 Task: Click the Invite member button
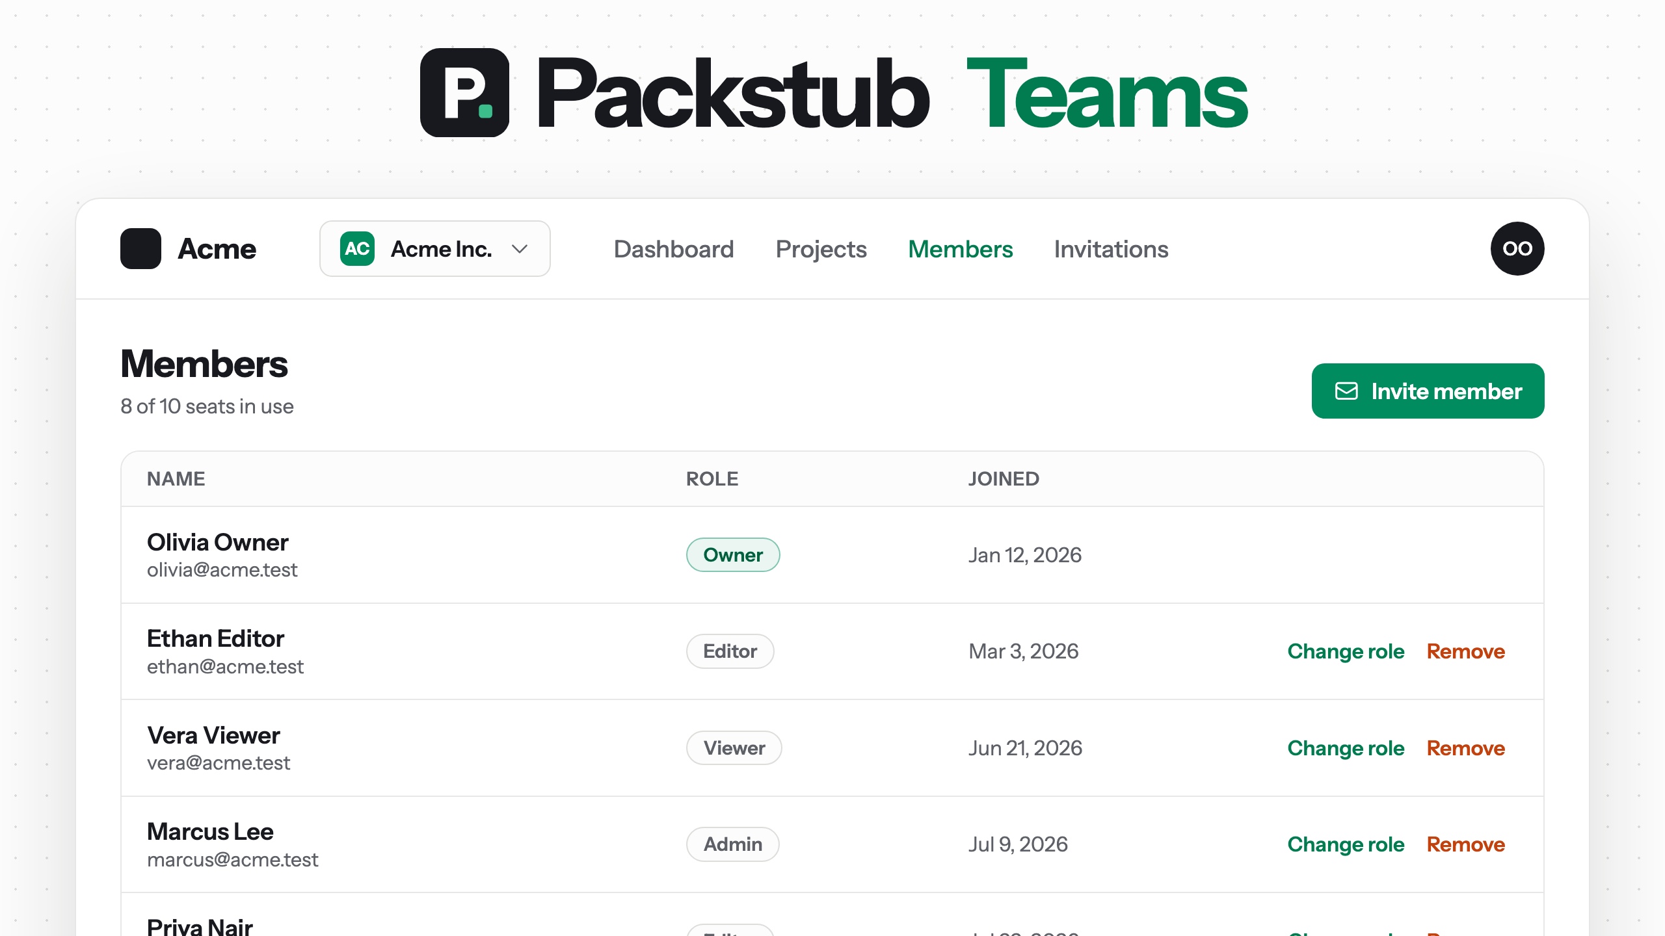[1428, 391]
